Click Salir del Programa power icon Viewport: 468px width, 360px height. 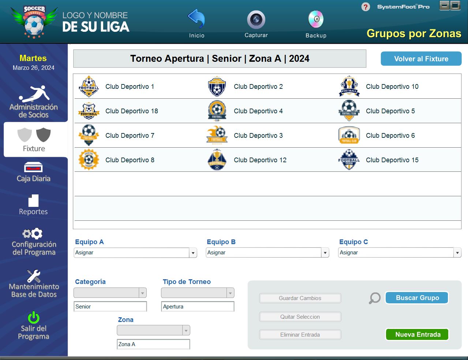[33, 317]
